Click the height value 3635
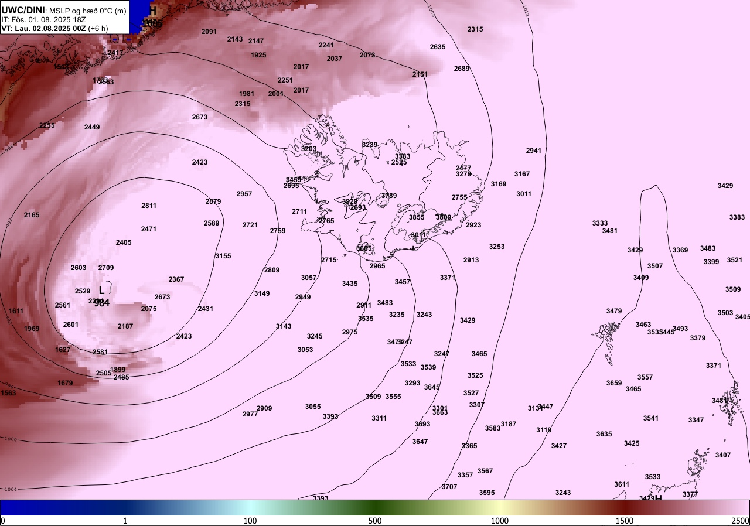 click(x=604, y=434)
